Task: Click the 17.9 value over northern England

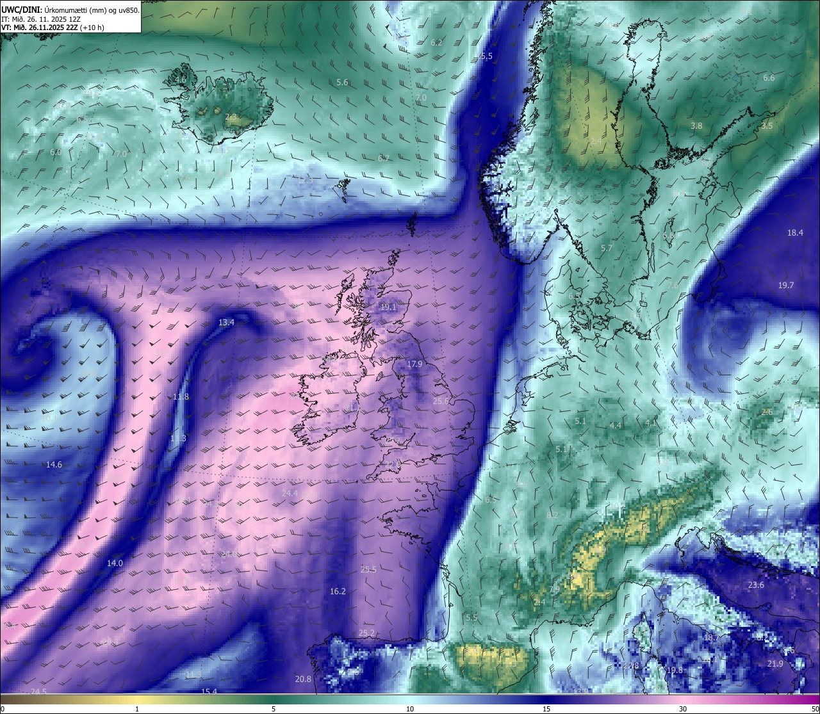Action: [415, 364]
